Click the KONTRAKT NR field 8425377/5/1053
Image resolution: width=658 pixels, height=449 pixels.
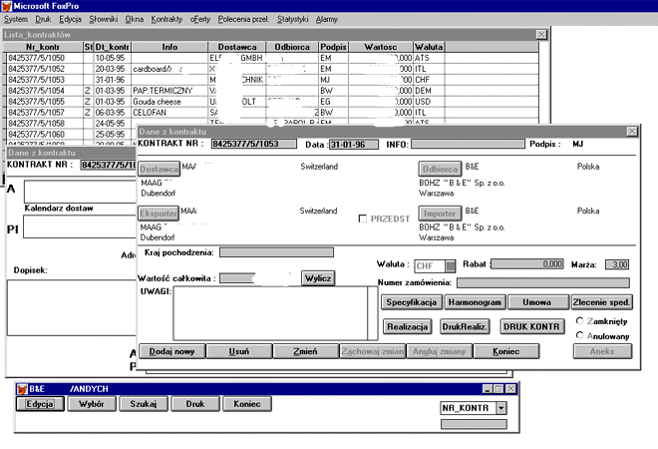click(254, 144)
